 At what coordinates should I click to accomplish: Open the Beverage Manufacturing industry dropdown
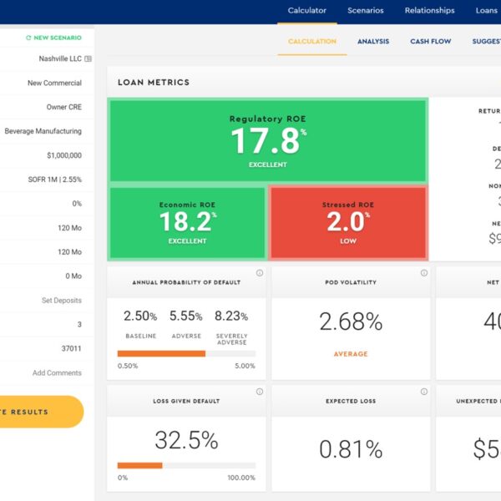43,132
